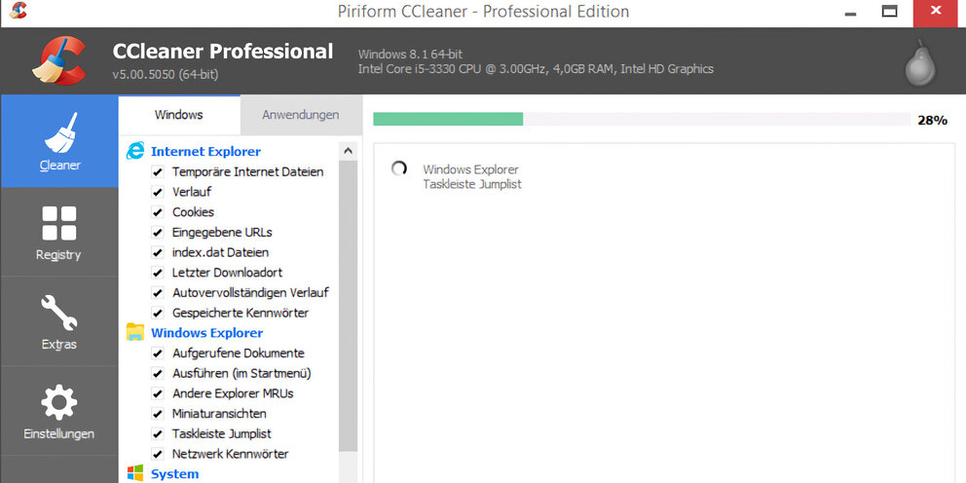The width and height of the screenshot is (966, 483).
Task: Click the small CCleaner title bar icon
Action: [x=19, y=11]
